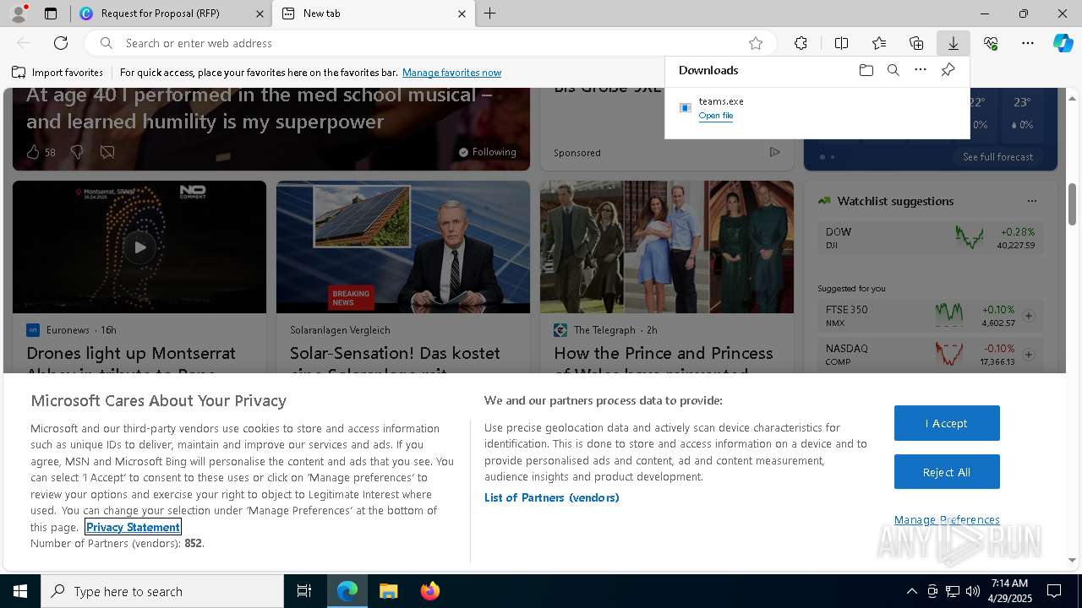Play the Montserrat drones video

tap(139, 247)
